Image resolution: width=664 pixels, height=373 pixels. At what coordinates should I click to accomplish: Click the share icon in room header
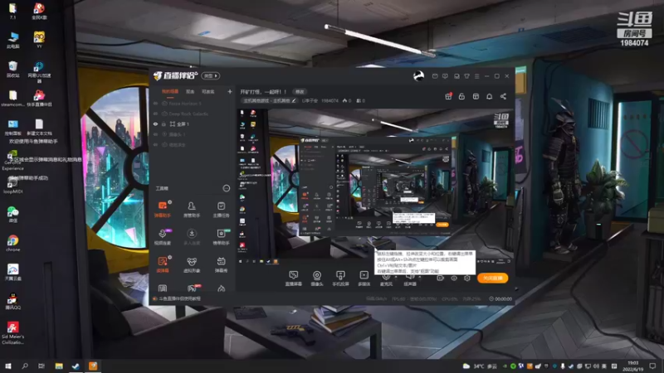coord(503,96)
